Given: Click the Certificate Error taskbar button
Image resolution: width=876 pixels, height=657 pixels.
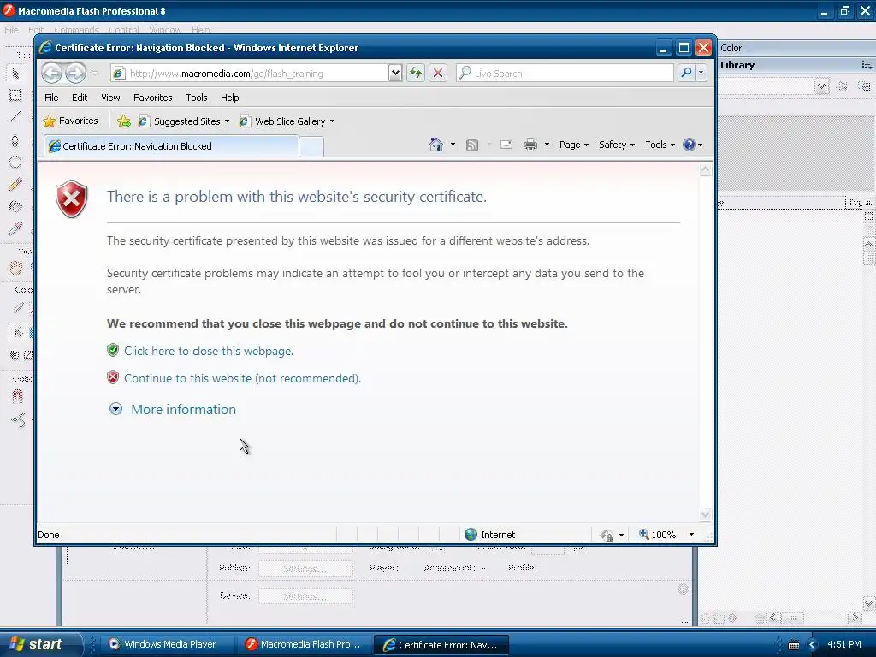Looking at the screenshot, I should (x=441, y=645).
